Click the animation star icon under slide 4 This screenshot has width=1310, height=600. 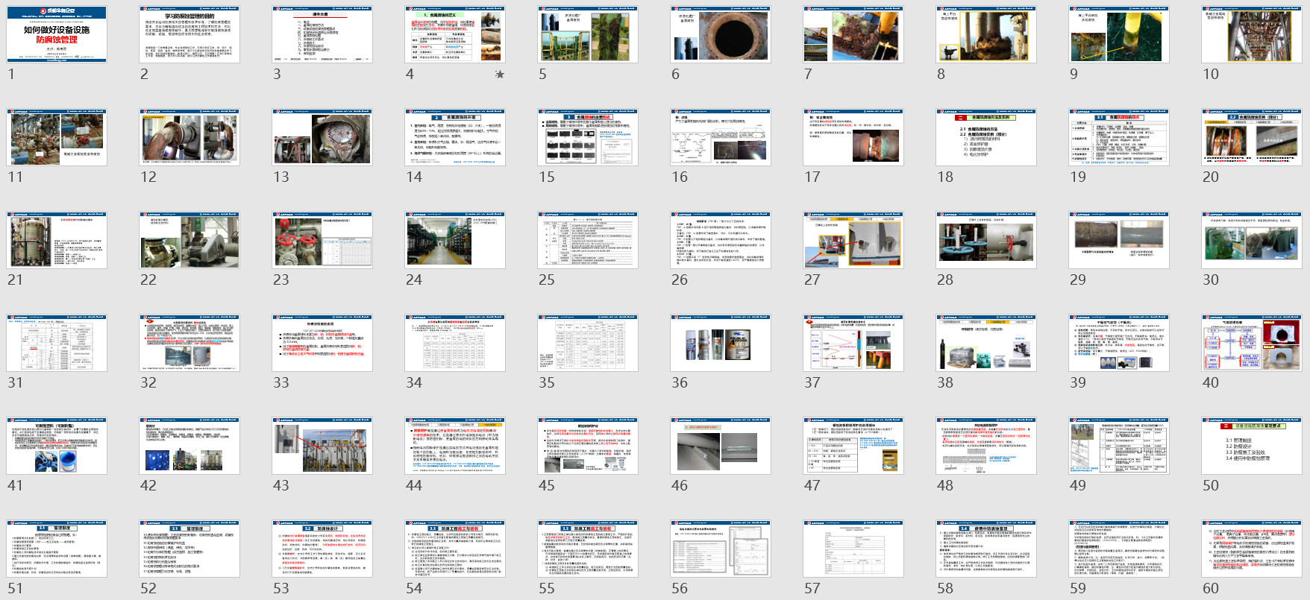point(500,75)
